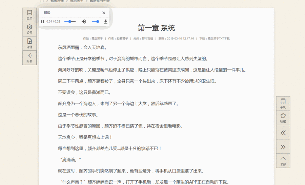Click the paragraph starting 每当想到这里
The height and width of the screenshot is (185, 305).
(110, 149)
